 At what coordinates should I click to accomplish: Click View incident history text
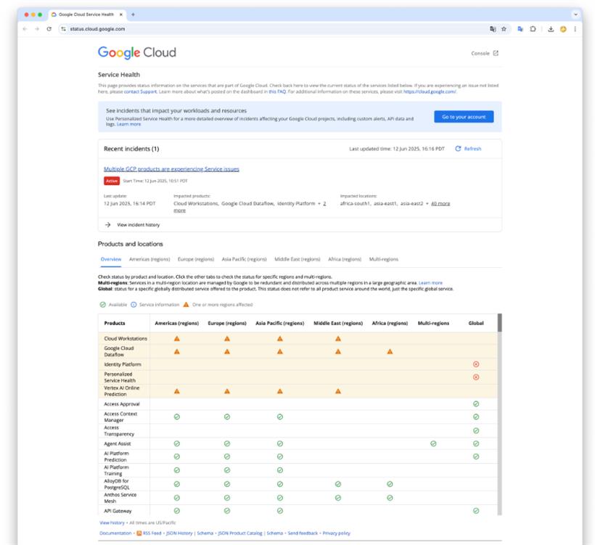click(x=138, y=225)
